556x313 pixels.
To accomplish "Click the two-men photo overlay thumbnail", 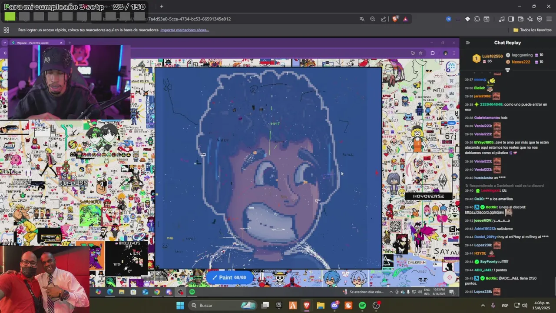I will [45, 280].
